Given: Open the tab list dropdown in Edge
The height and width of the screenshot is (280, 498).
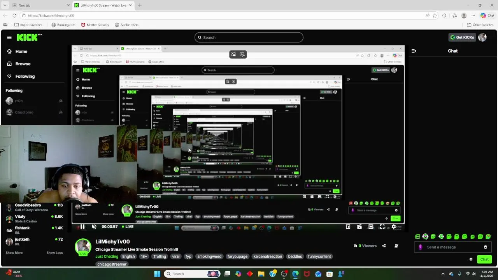Looking at the screenshot, I should 5,5.
